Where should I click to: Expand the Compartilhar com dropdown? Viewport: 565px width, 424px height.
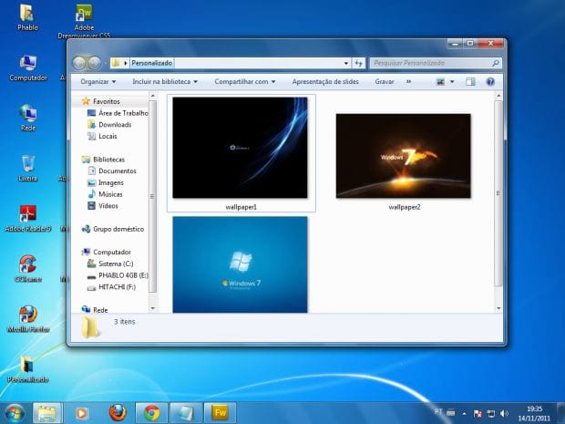tap(245, 81)
